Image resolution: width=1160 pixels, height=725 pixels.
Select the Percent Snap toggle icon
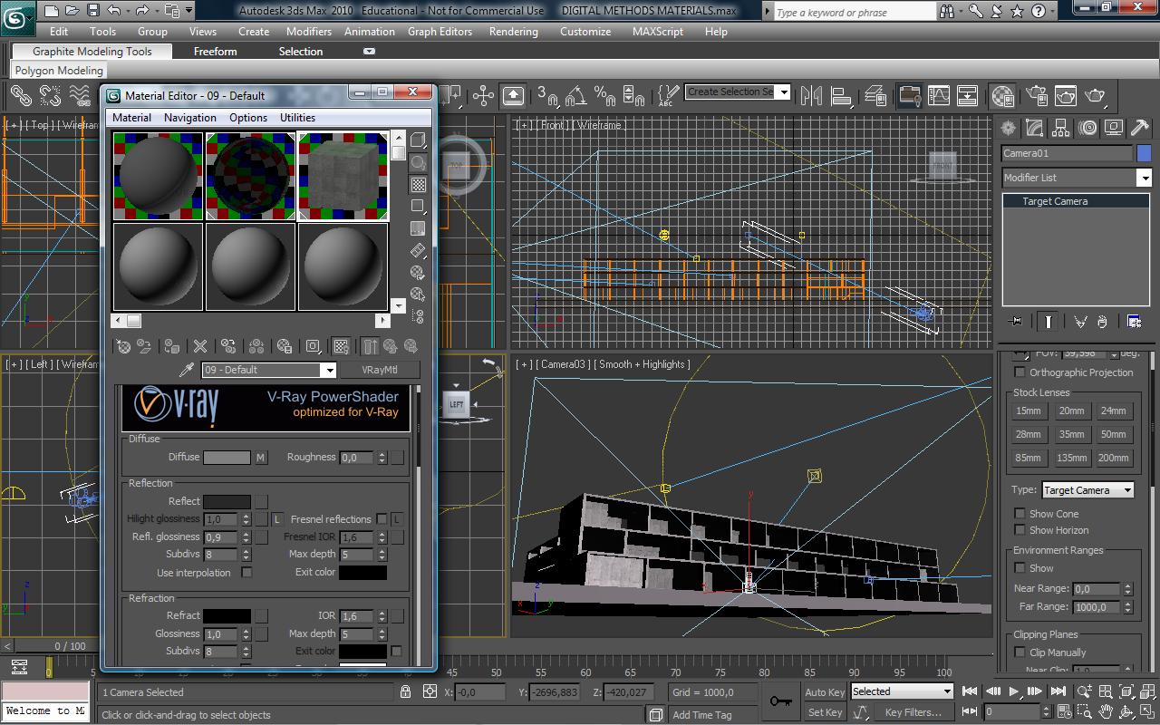point(605,97)
